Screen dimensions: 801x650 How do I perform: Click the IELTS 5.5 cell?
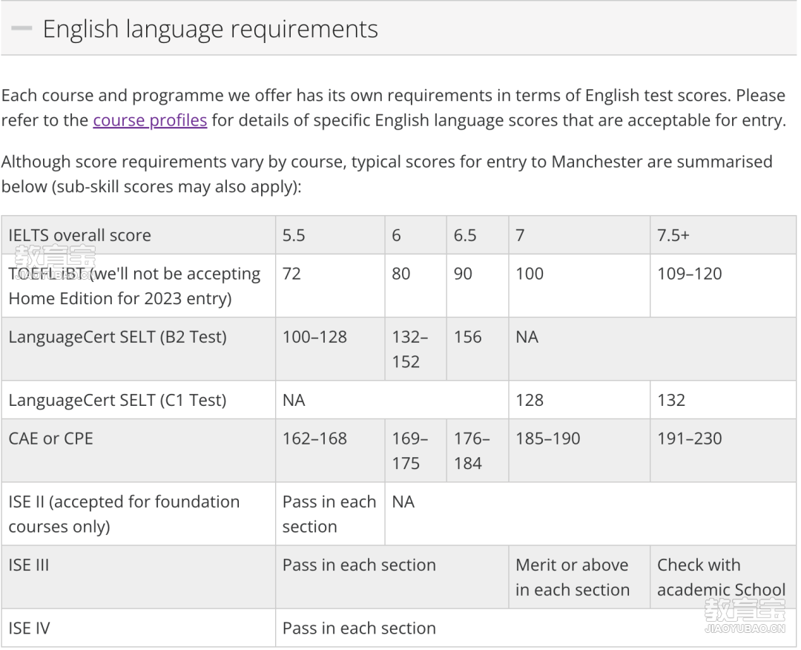330,235
